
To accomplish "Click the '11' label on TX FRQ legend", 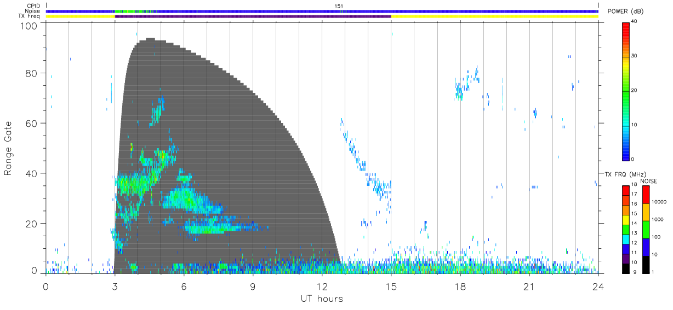I will pos(634,253).
